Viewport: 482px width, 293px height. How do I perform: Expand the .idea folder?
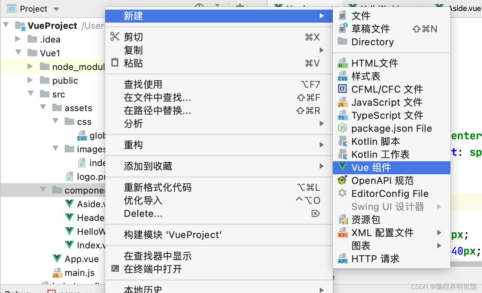pyautogui.click(x=18, y=39)
